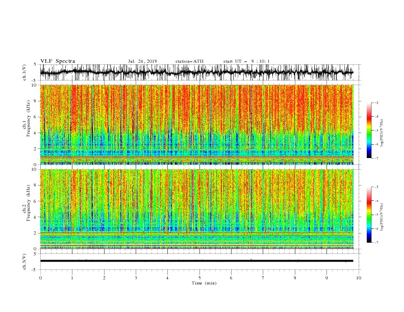Click the "-5" tick on ch.1 colorbar
Viewport: 404px width, 312px height.
[x=376, y=131]
